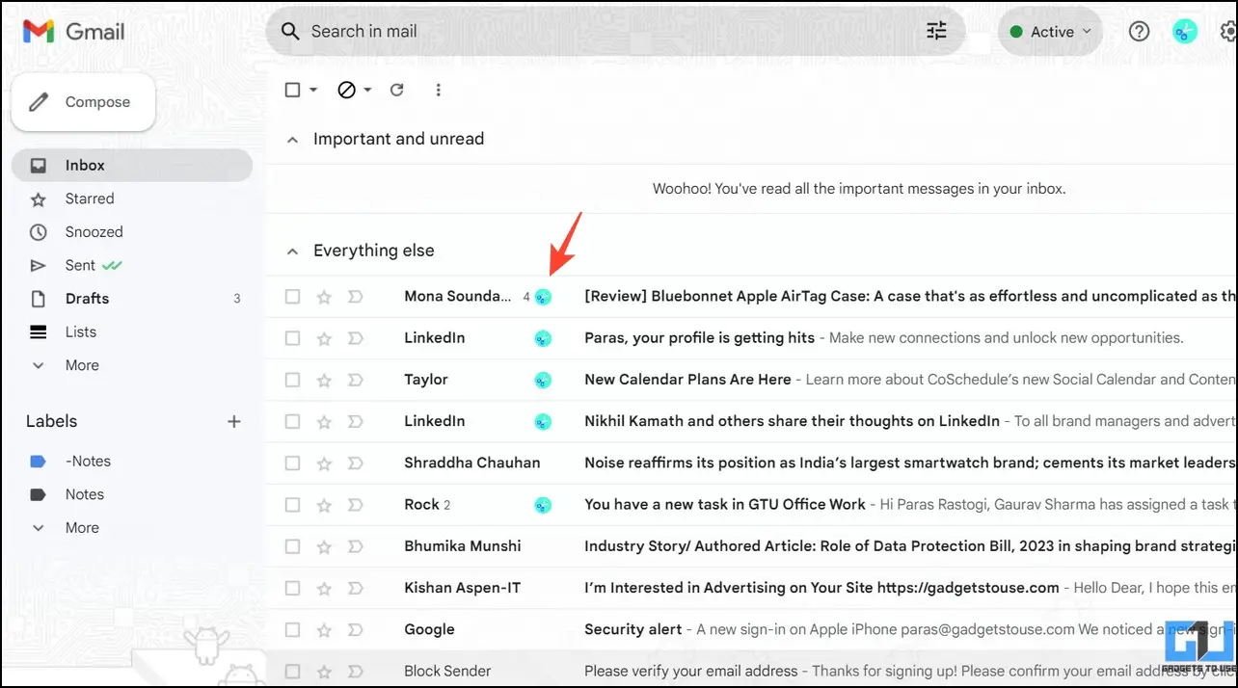This screenshot has height=688, width=1238.
Task: Mark Mona Sounda email as important
Action: [x=355, y=297]
